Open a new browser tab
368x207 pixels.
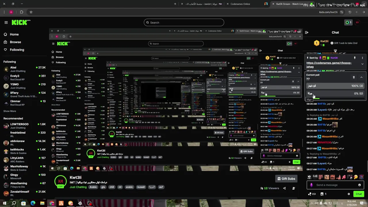(175, 4)
